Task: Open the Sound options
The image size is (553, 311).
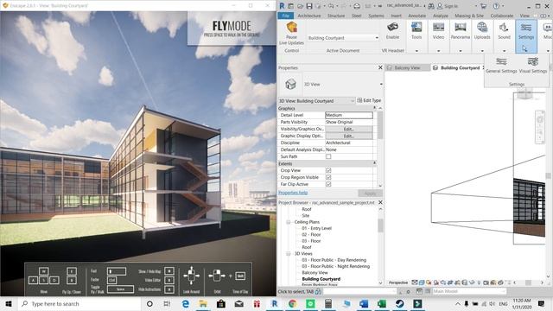Action: [504, 31]
